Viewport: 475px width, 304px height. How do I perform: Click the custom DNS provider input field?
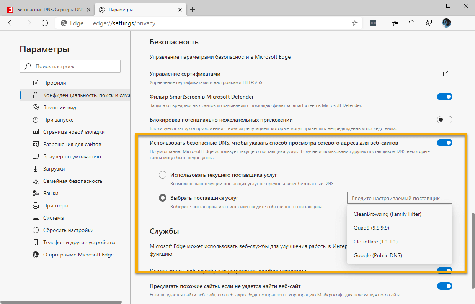coord(400,198)
